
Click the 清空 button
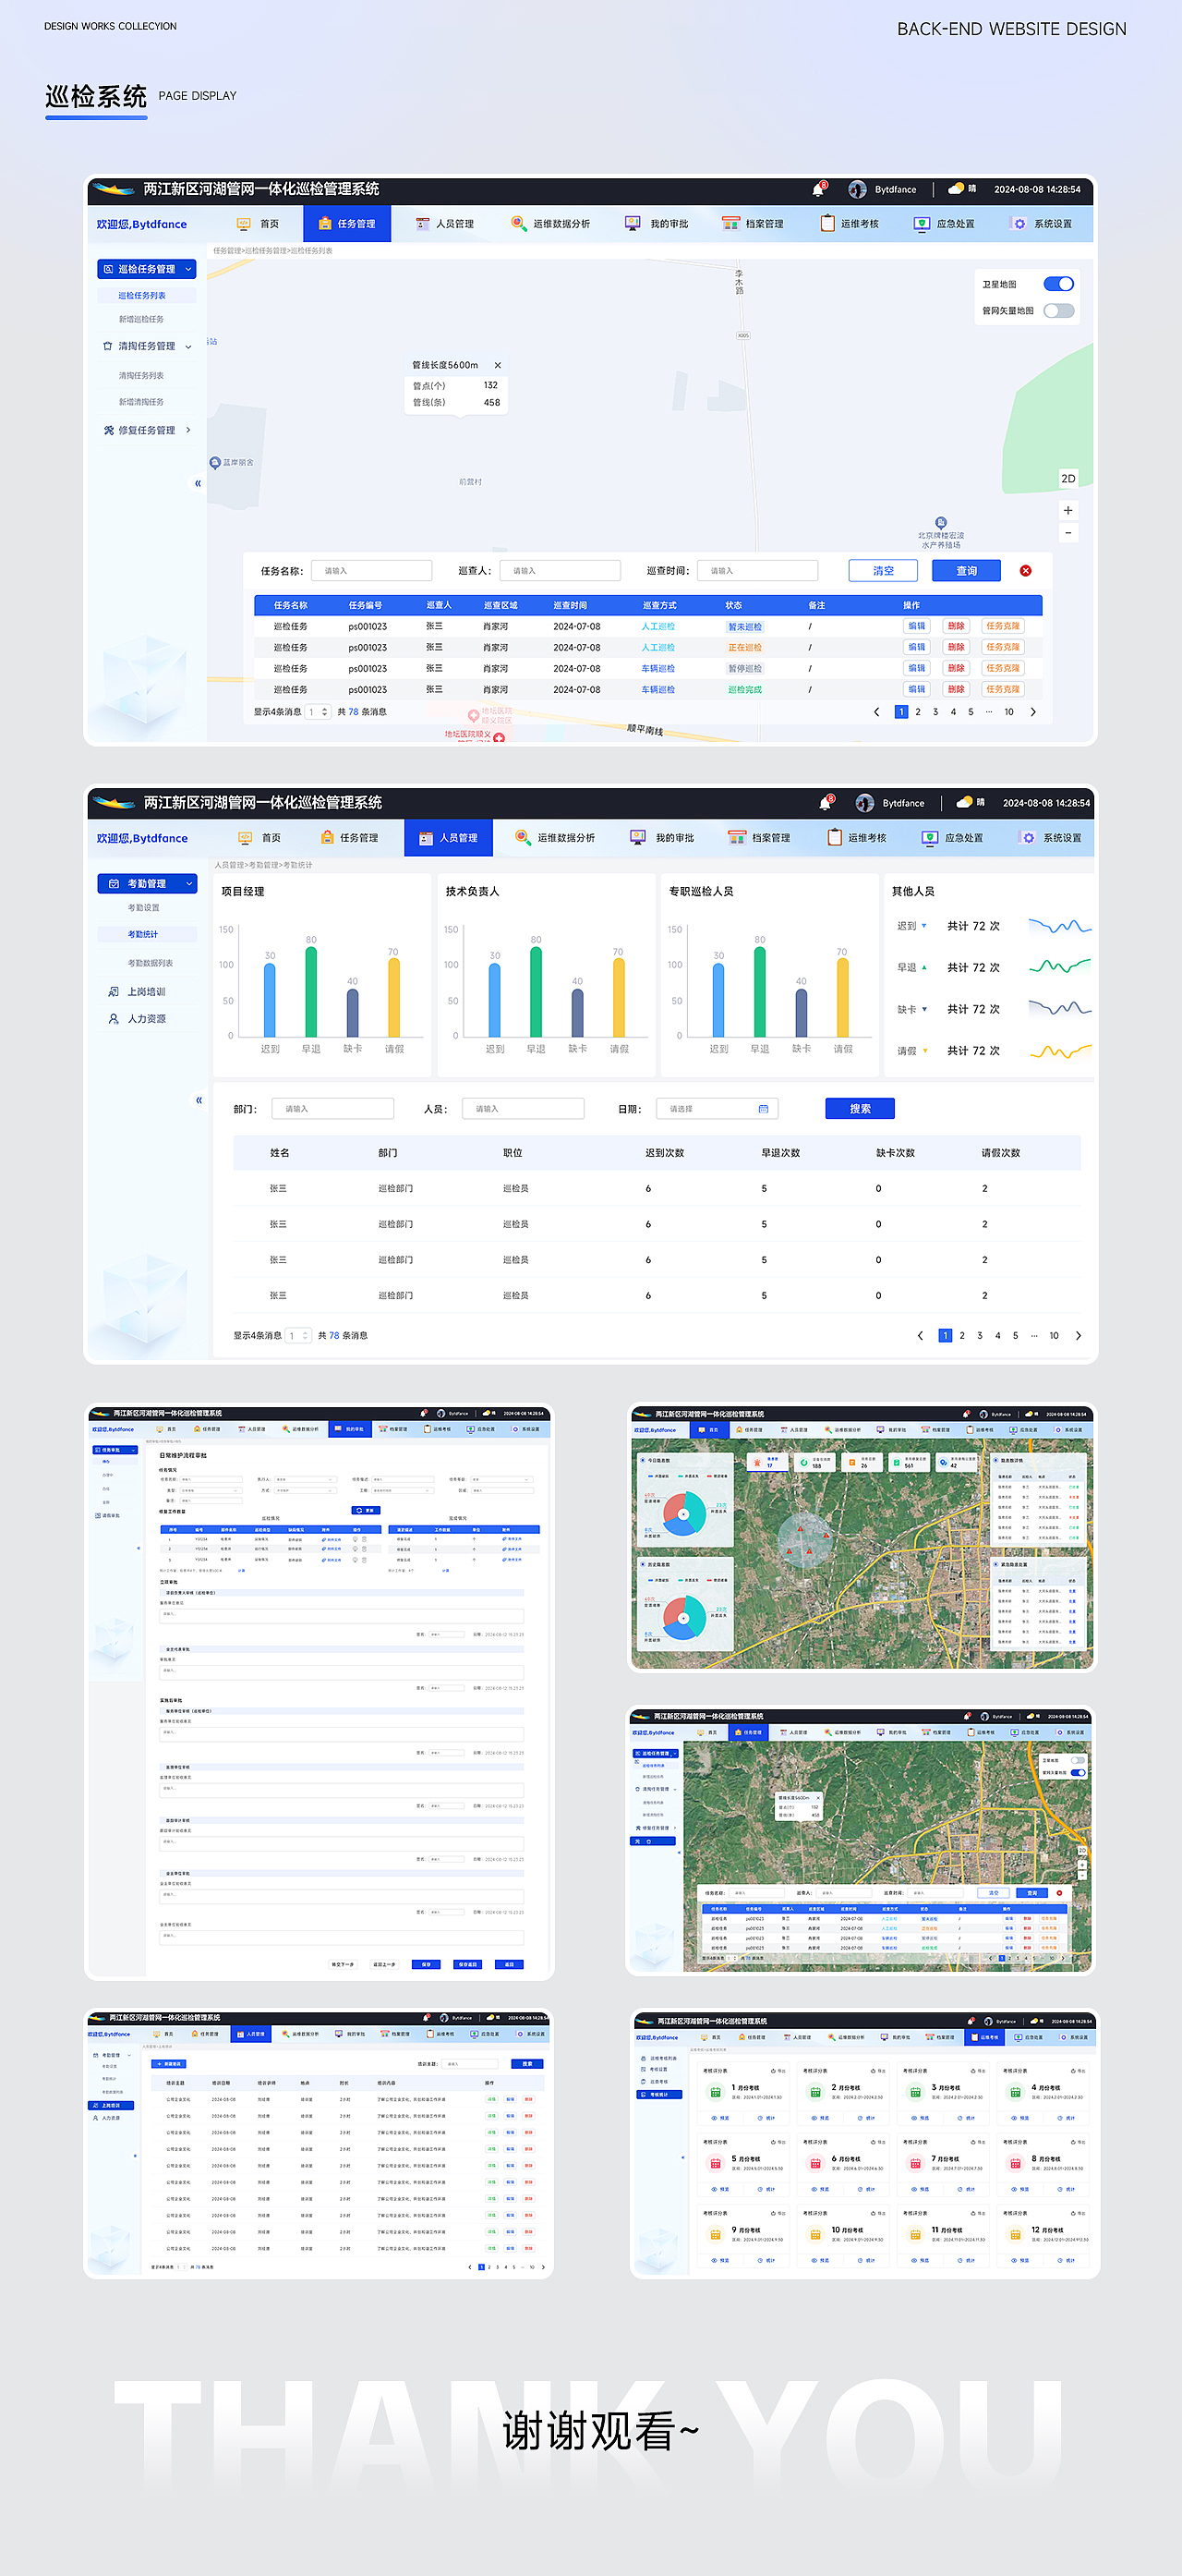pyautogui.click(x=883, y=571)
